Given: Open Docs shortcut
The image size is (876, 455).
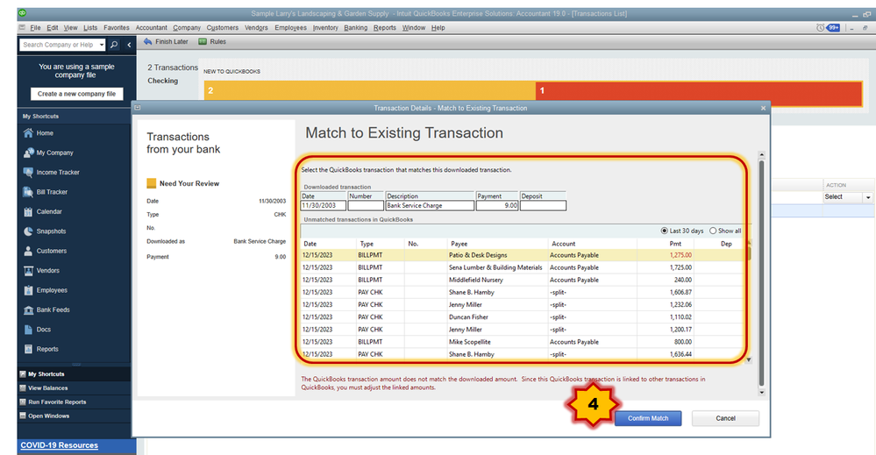Looking at the screenshot, I should 37,330.
